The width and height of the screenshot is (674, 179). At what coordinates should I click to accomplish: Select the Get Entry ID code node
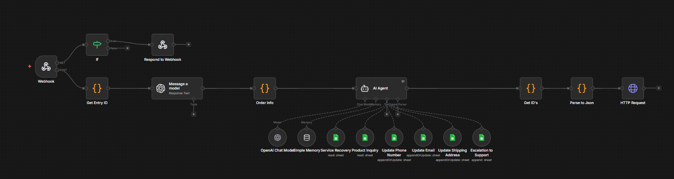[97, 88]
